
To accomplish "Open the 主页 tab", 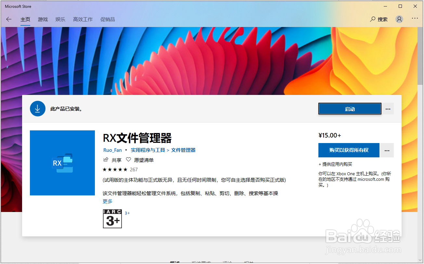I will tap(25, 20).
